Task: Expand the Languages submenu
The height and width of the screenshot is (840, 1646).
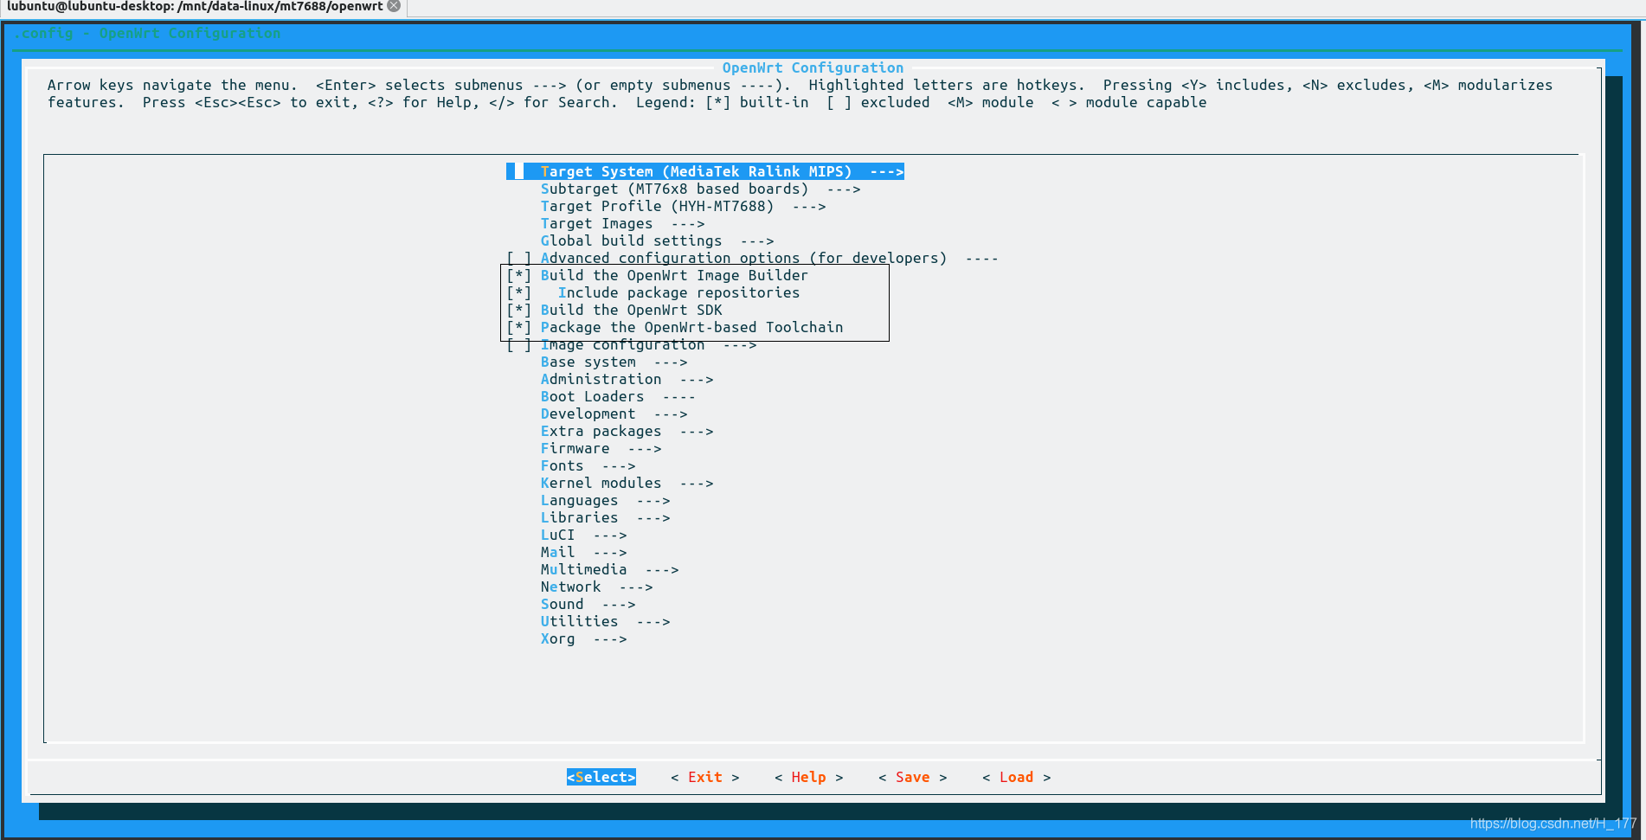Action: (606, 500)
